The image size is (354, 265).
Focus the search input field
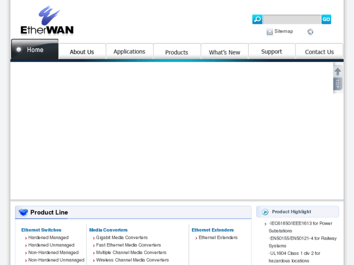point(292,19)
